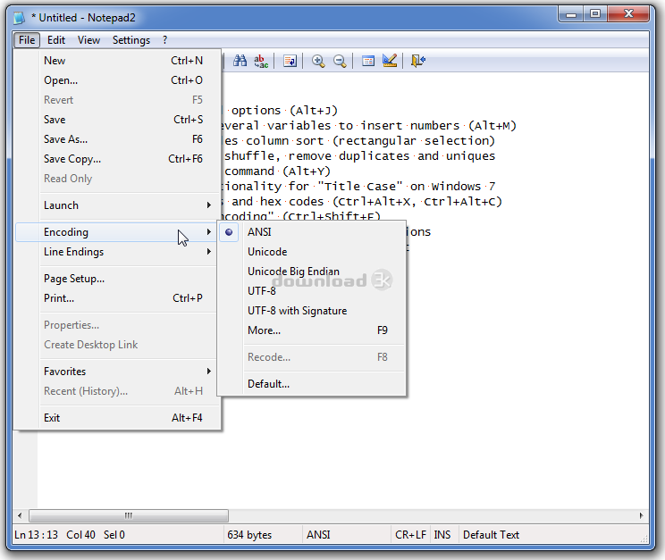Click horizontal scrollbar left arrow
665x560 pixels.
tap(20, 516)
